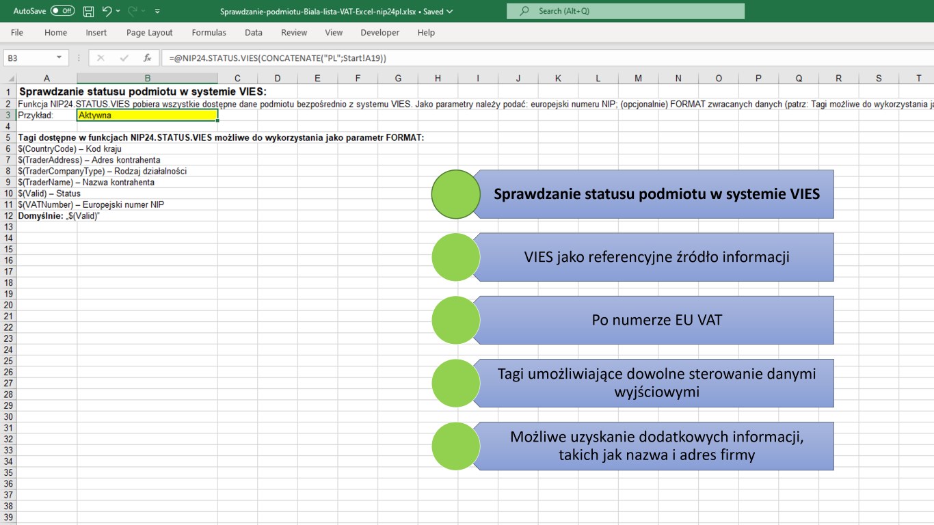Image resolution: width=934 pixels, height=525 pixels.
Task: Click the Select All corner triangle
Action: [8, 79]
